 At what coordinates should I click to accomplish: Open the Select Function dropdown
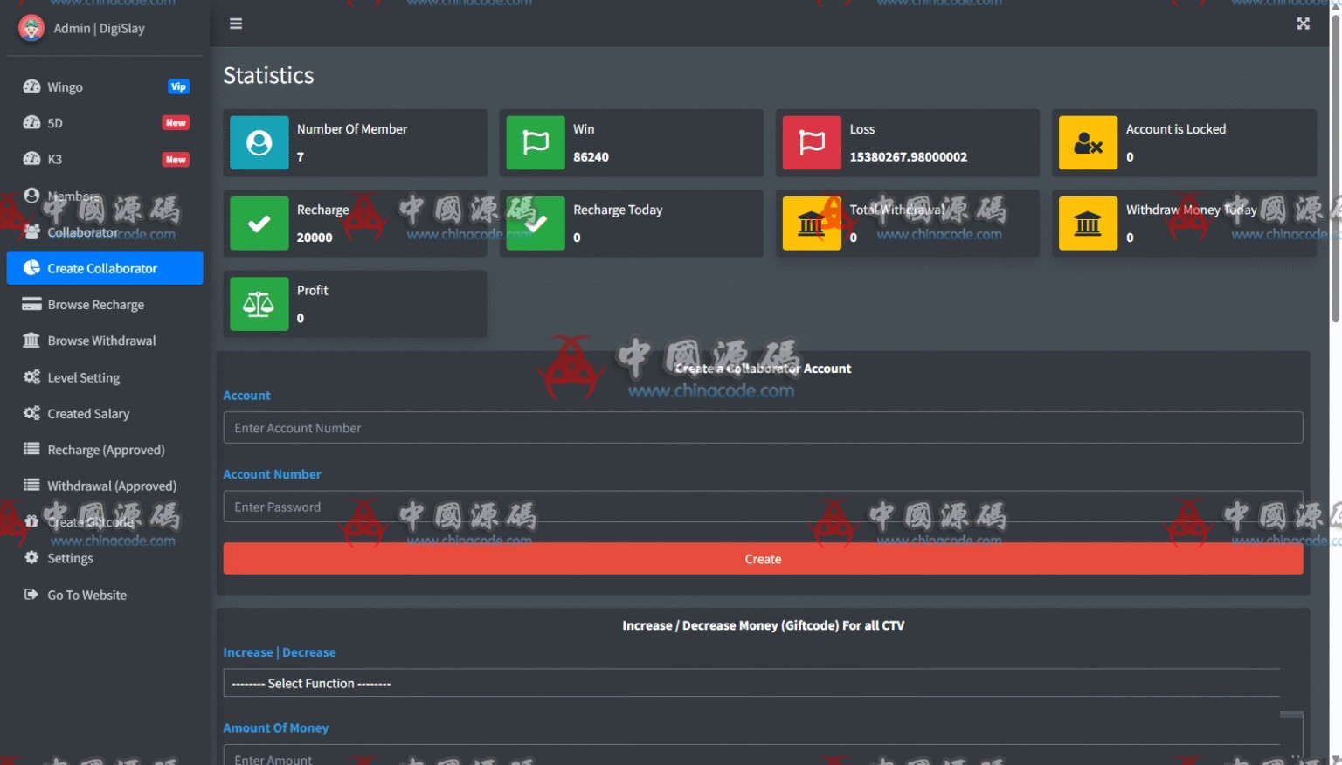pyautogui.click(x=751, y=683)
